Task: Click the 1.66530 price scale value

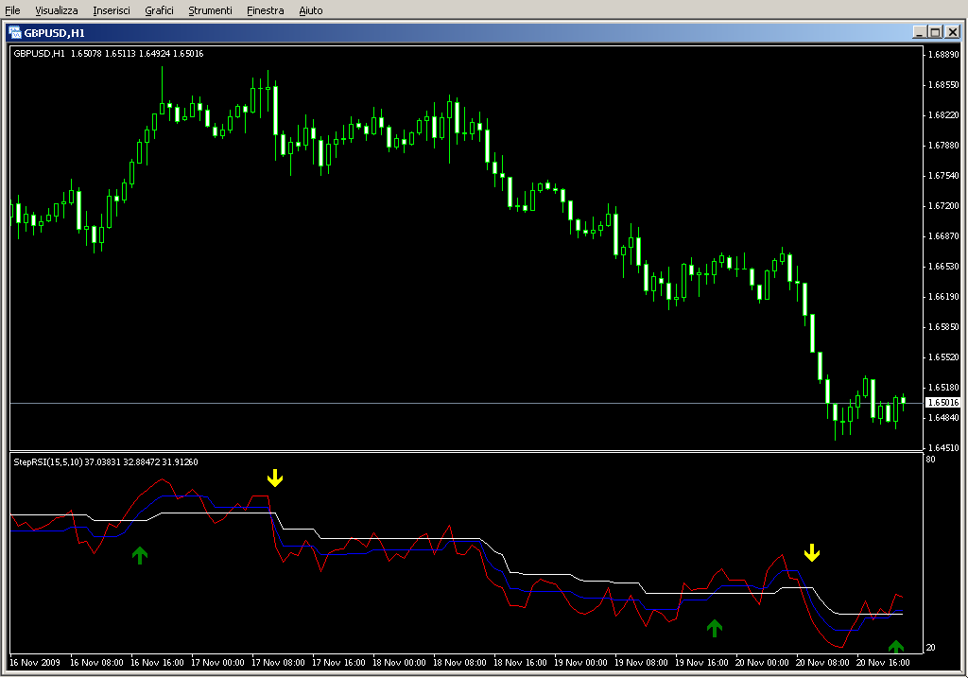Action: click(944, 266)
